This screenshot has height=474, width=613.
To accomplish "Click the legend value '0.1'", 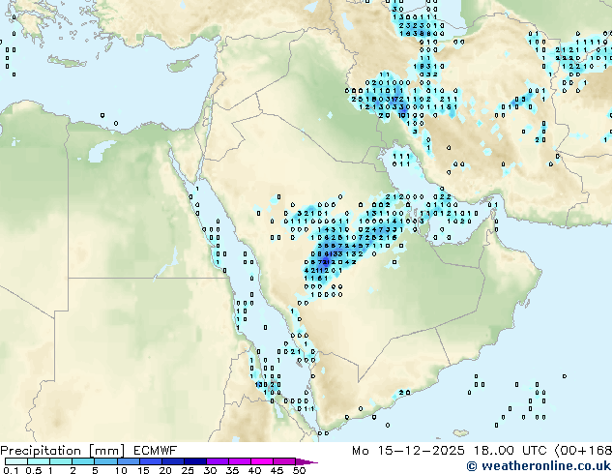I will [x=11, y=470].
